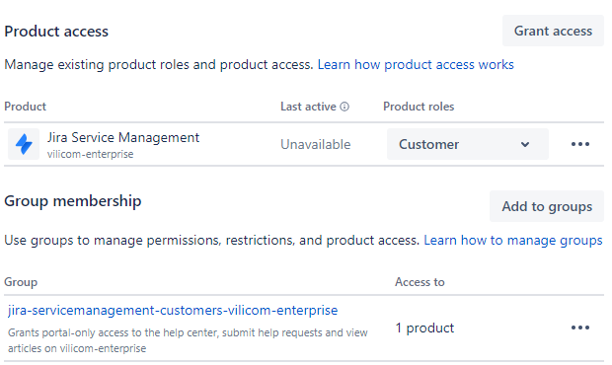Click the info icon beside Last active

click(344, 107)
